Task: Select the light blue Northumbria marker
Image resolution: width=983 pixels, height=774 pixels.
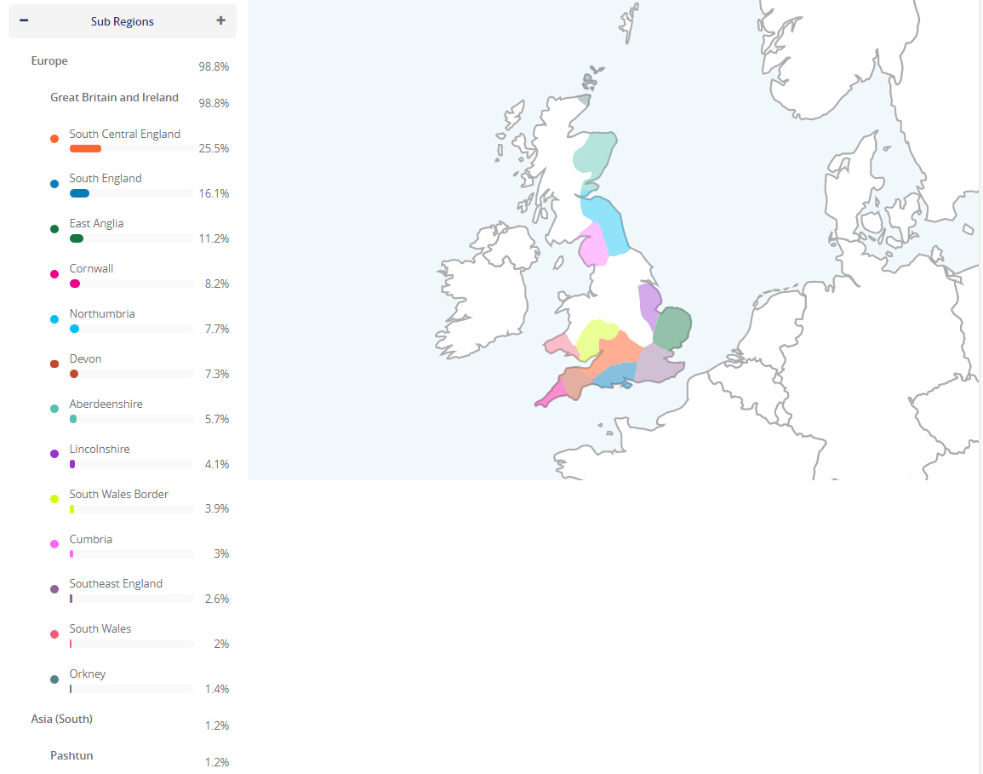Action: click(54, 318)
